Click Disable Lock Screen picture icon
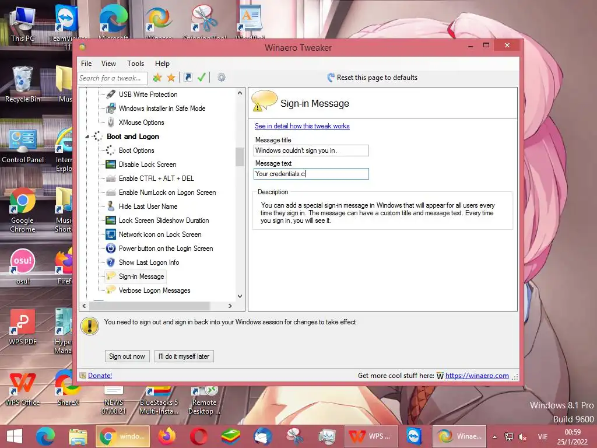 click(111, 164)
